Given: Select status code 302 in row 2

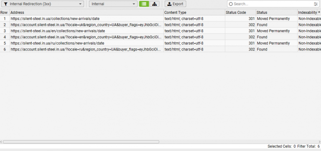Looking at the screenshot, I should pos(241,25).
